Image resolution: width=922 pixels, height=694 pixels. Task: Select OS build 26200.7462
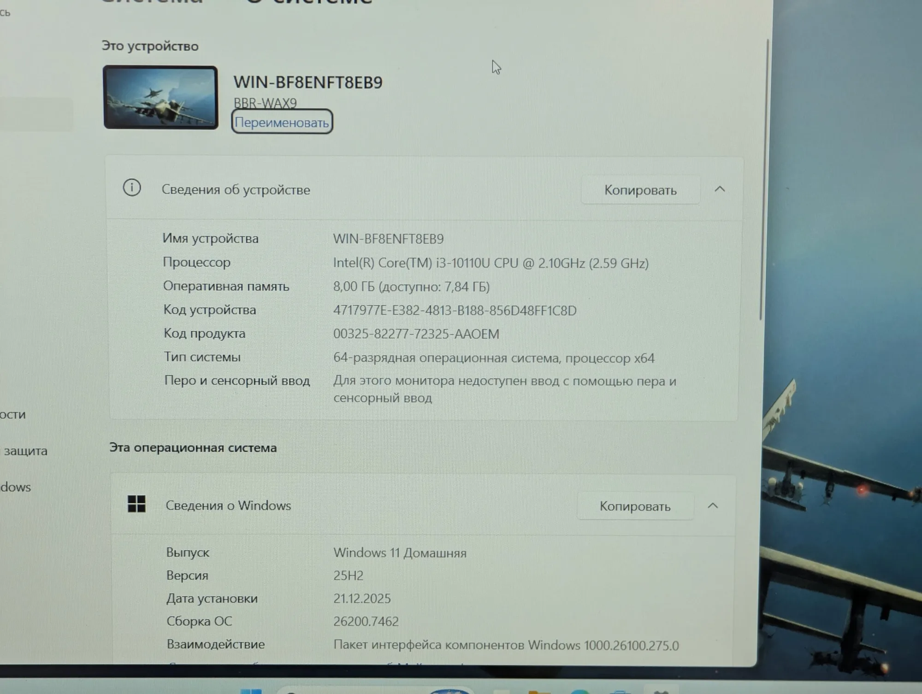point(366,621)
